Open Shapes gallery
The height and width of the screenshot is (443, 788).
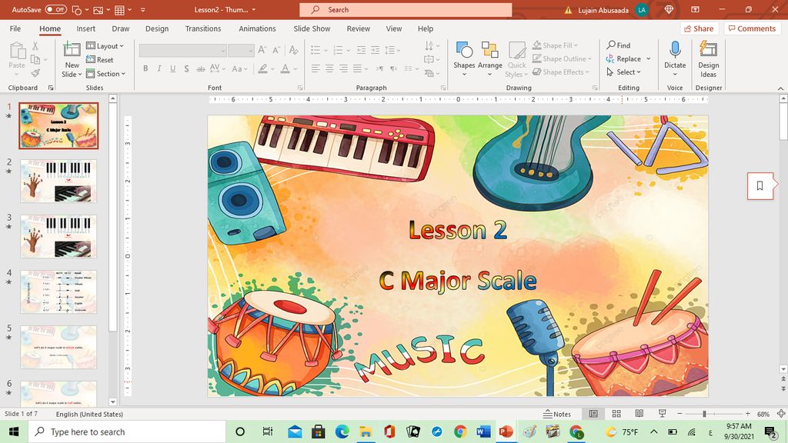point(464,58)
